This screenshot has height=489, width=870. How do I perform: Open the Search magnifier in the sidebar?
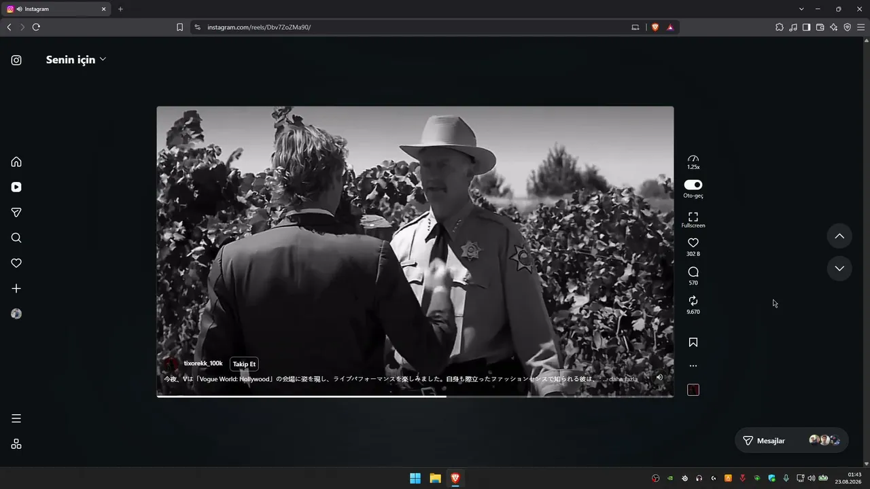16,238
